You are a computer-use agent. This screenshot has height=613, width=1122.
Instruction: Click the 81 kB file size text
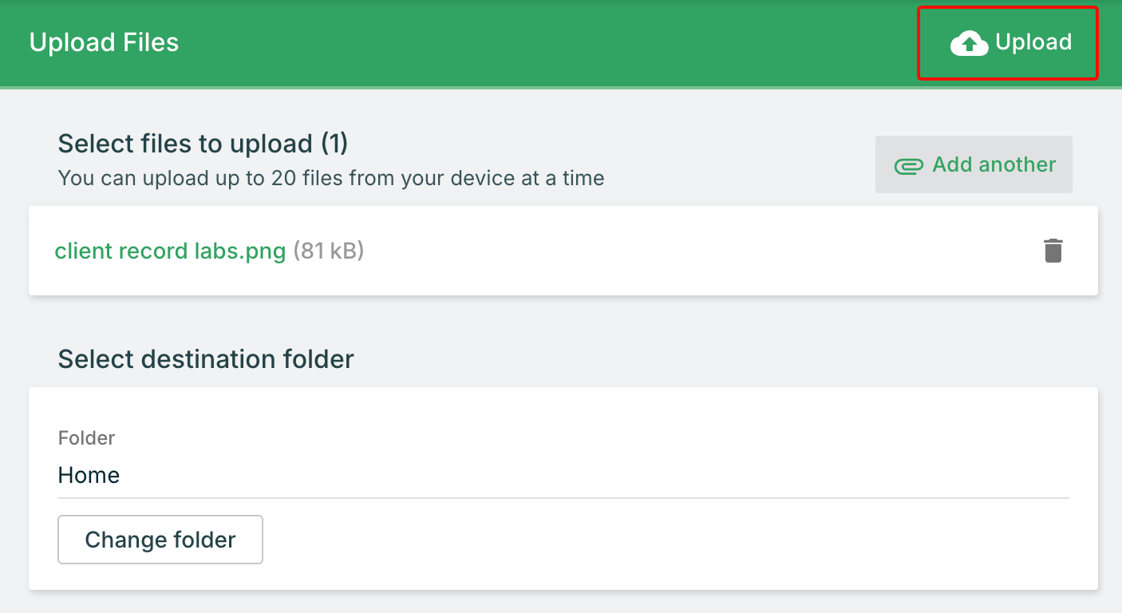tap(328, 251)
